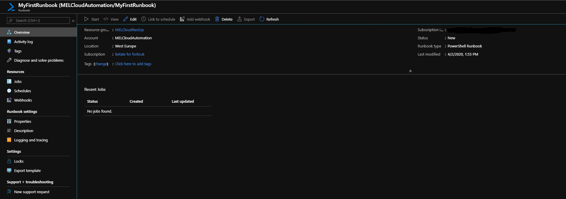Open the Description menu item

pyautogui.click(x=38, y=131)
